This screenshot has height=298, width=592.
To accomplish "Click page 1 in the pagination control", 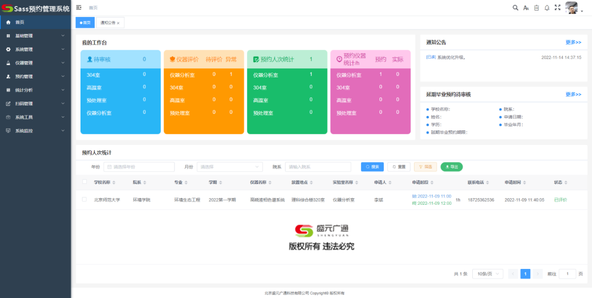I will (525, 273).
